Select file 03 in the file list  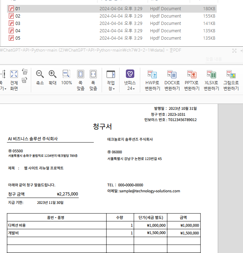[112, 24]
